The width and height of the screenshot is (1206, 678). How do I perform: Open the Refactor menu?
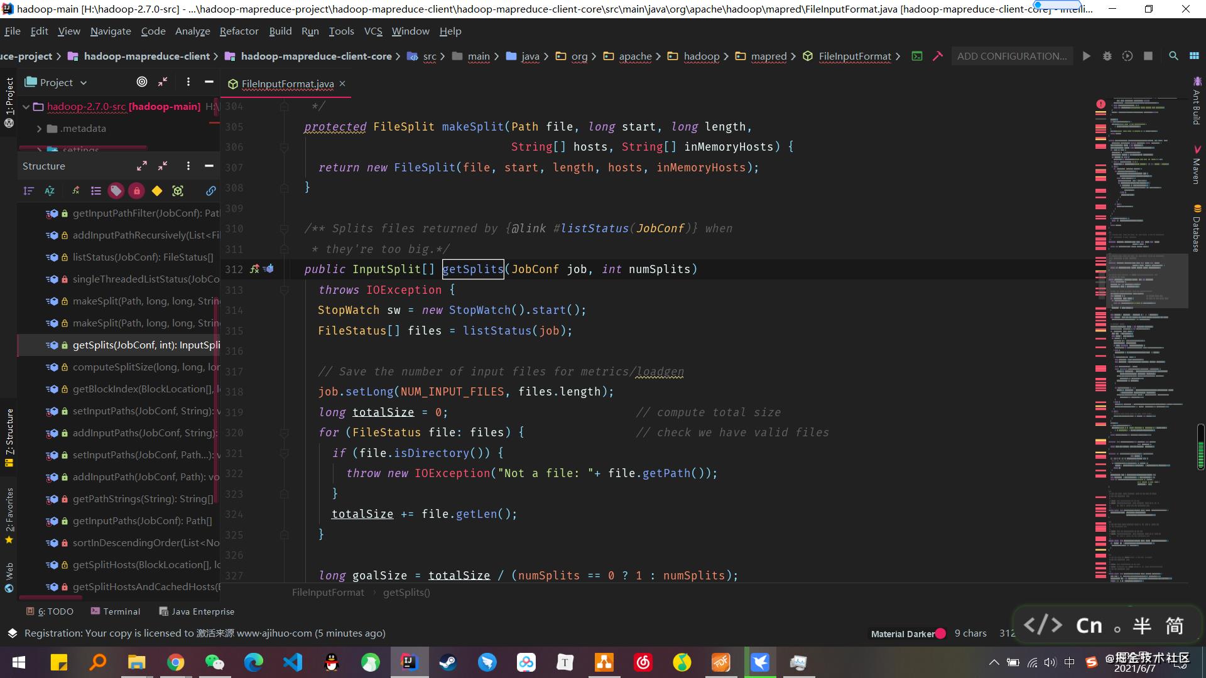pos(239,31)
